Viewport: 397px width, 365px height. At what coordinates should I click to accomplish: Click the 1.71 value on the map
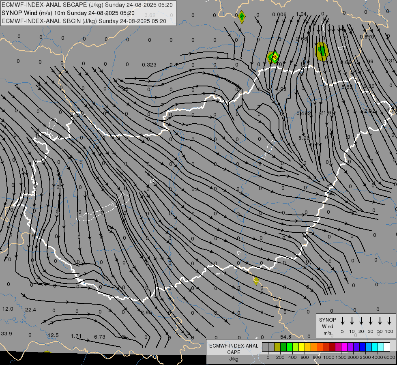coord(76,336)
